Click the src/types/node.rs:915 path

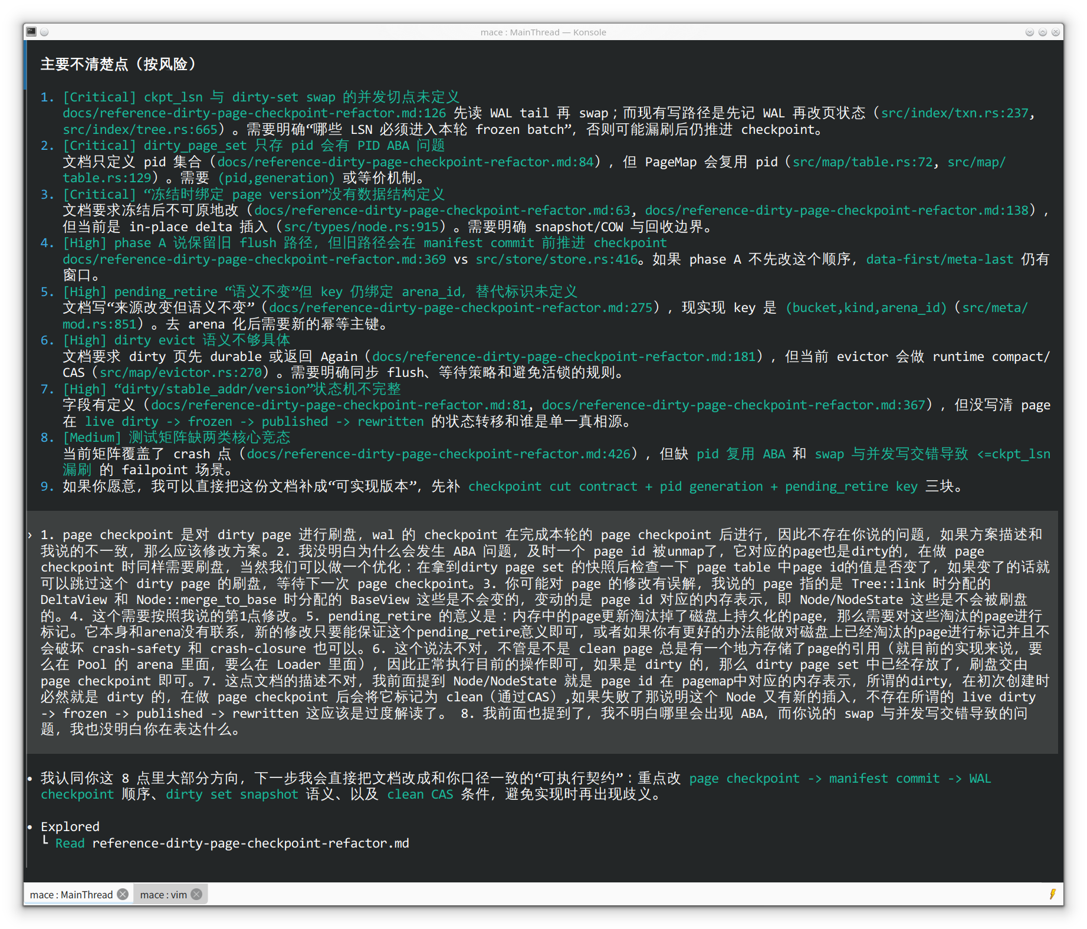pos(361,227)
